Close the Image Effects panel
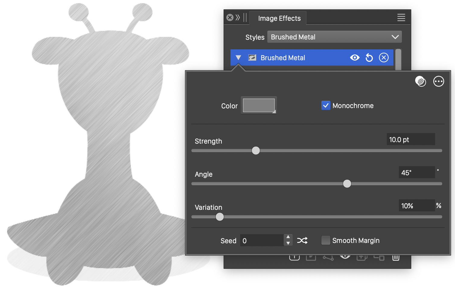The height and width of the screenshot is (289, 455). pyautogui.click(x=230, y=17)
